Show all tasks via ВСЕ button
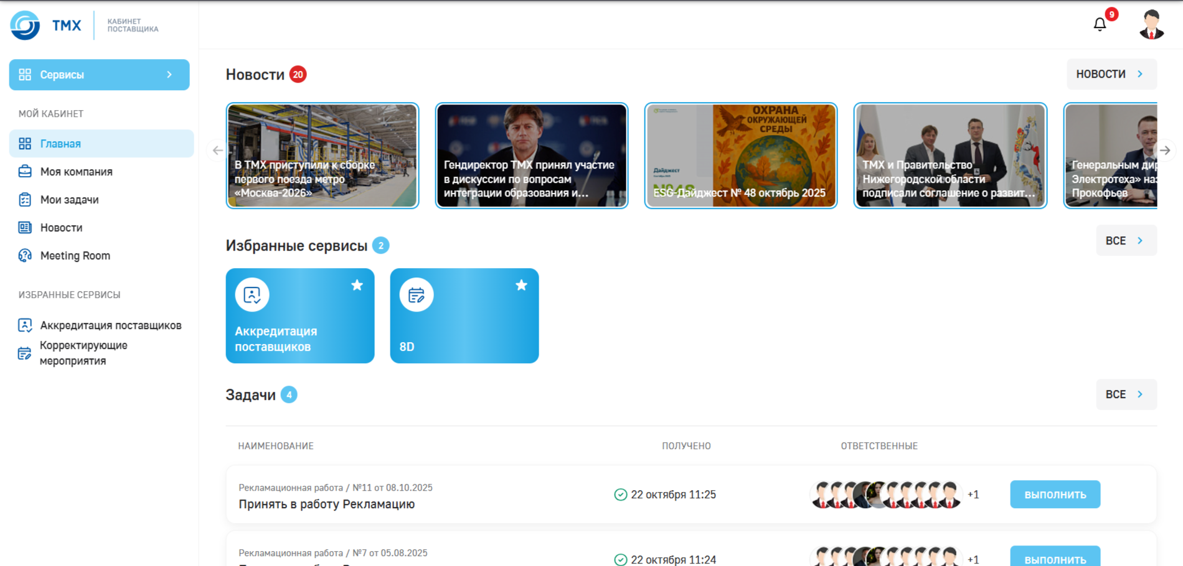Viewport: 1183px width, 566px height. (1125, 394)
